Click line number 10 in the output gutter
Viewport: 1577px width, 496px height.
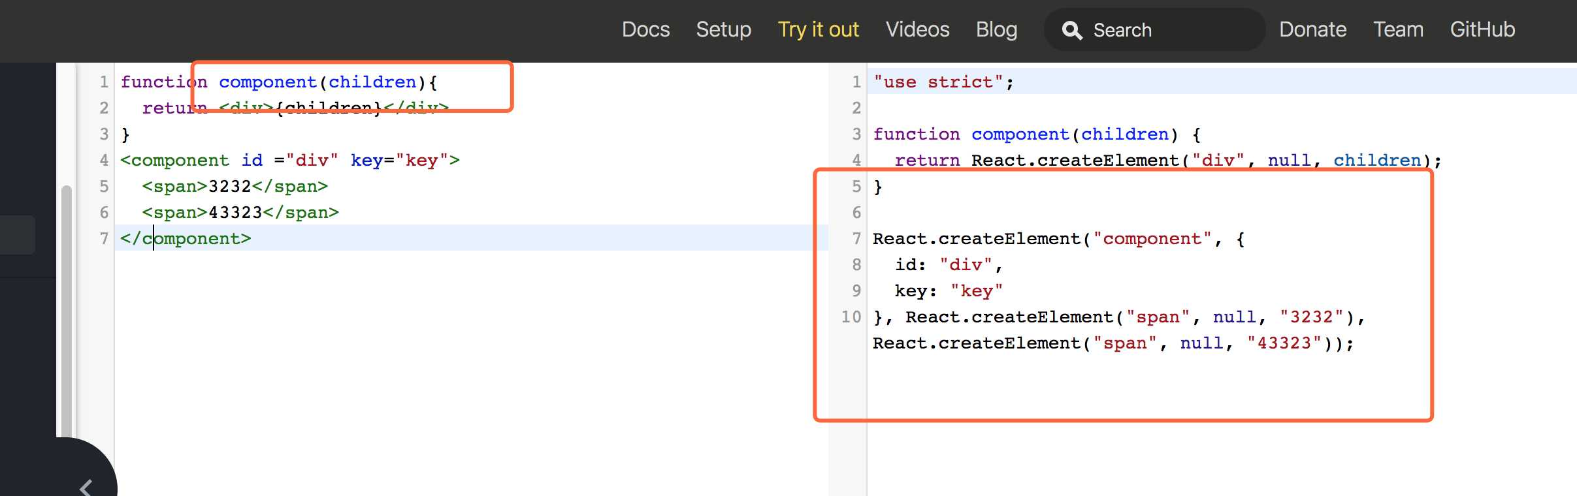click(x=851, y=317)
